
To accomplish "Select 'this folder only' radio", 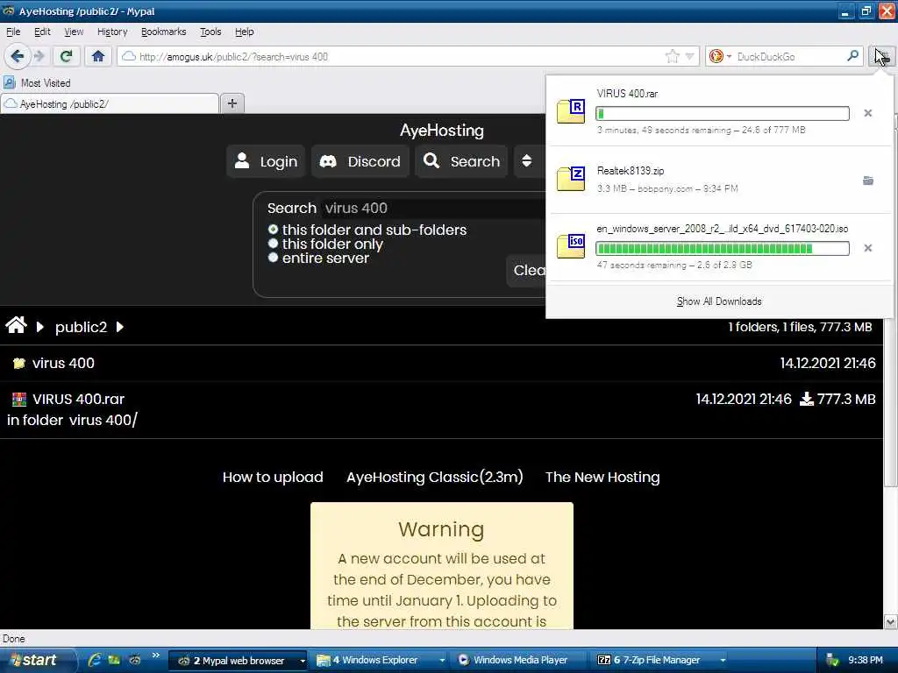I will click(x=274, y=244).
